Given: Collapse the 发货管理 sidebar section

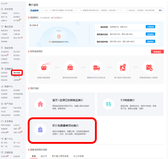Looking at the screenshot, I should pyautogui.click(x=23, y=9).
